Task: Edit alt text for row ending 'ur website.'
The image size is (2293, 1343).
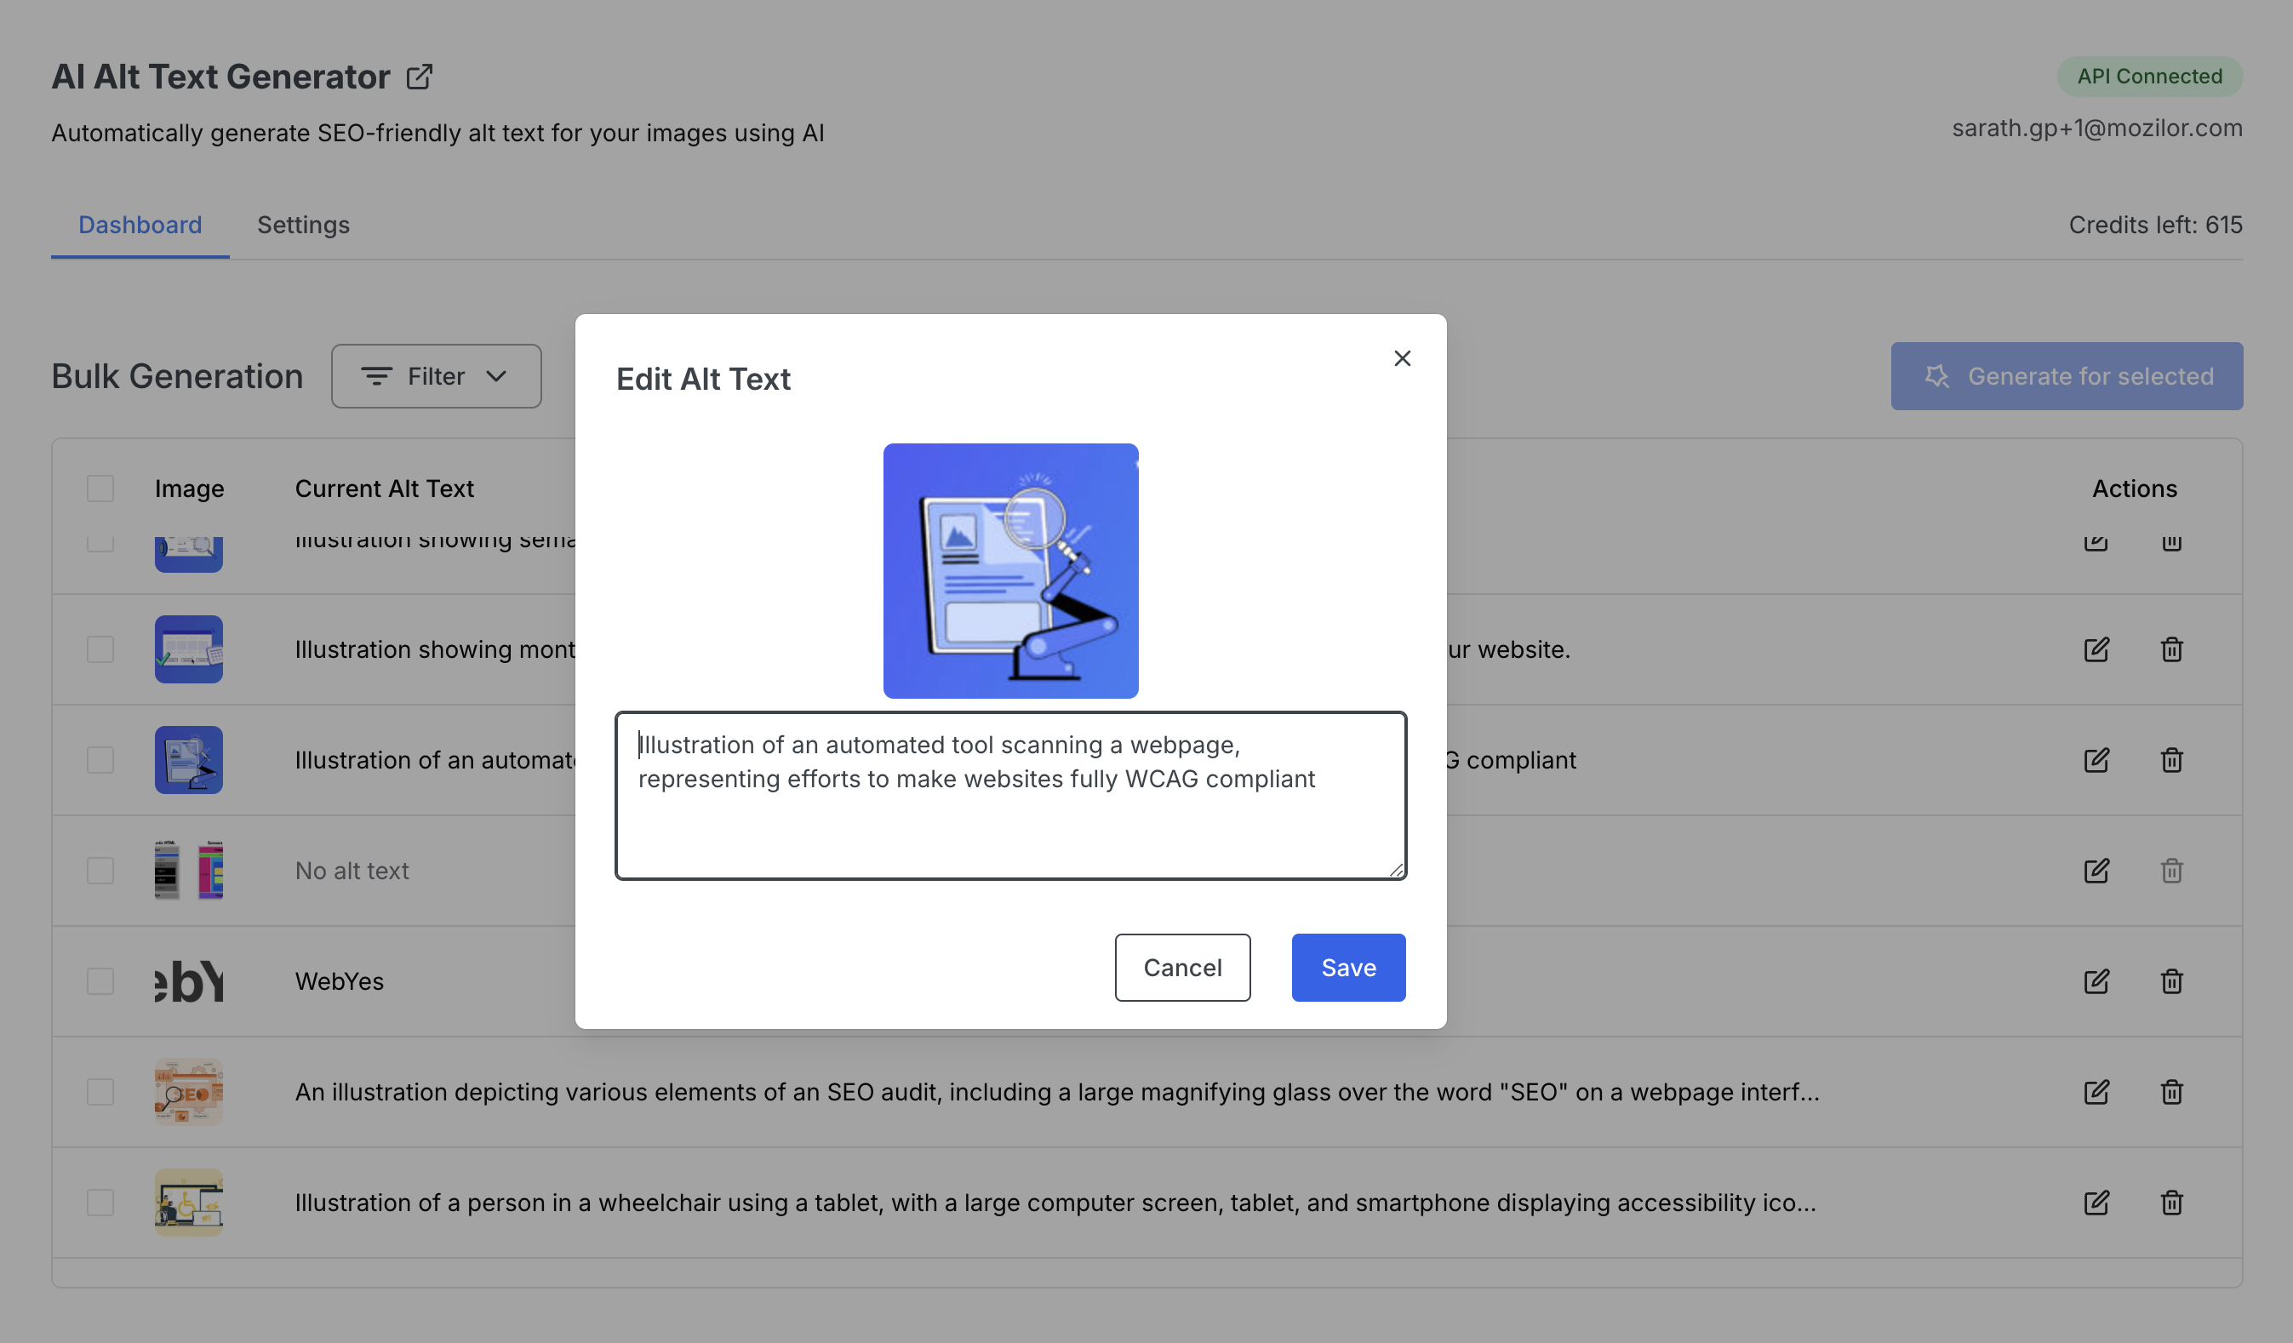Action: click(x=2096, y=649)
